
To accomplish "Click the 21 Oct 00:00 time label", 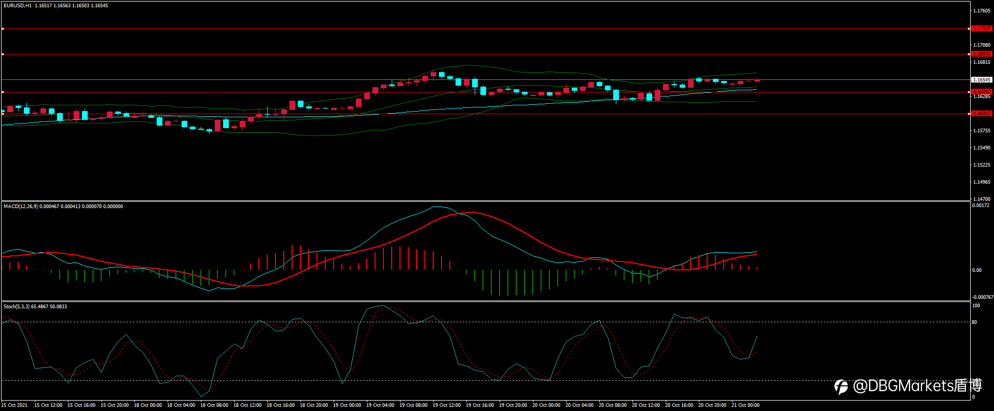I will [x=745, y=405].
